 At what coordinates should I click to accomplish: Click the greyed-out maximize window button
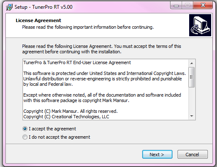pyautogui.click(x=187, y=5)
